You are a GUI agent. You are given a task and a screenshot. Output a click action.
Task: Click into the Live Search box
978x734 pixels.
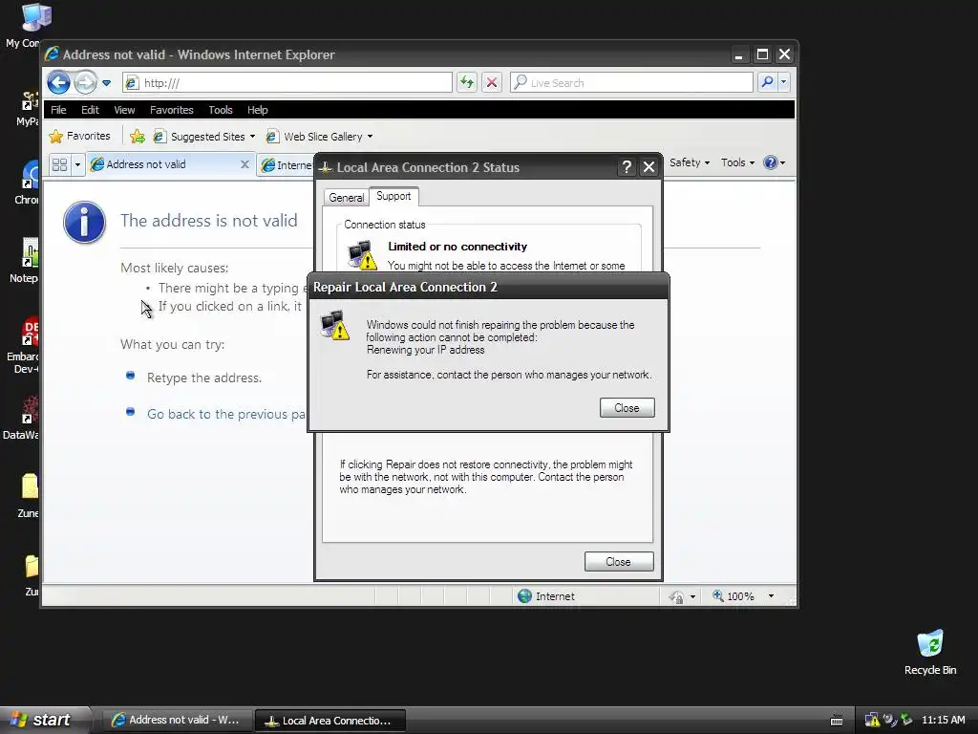pos(631,82)
